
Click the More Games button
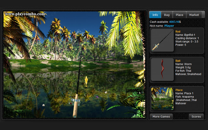(x=161, y=116)
